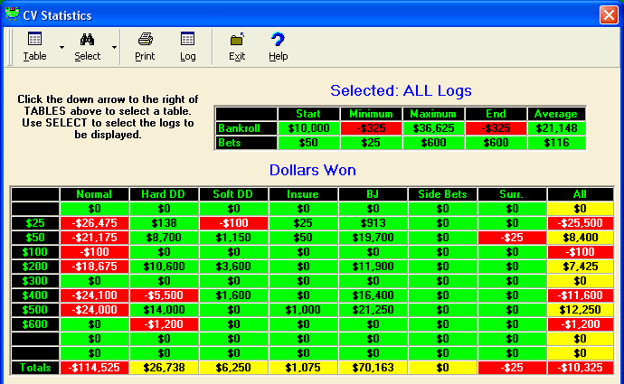Click the $600 bet row label
This screenshot has width=624, height=384.
34,323
